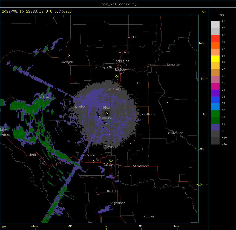Click the Airdrie city label
236x230 pixels.
click(x=111, y=147)
